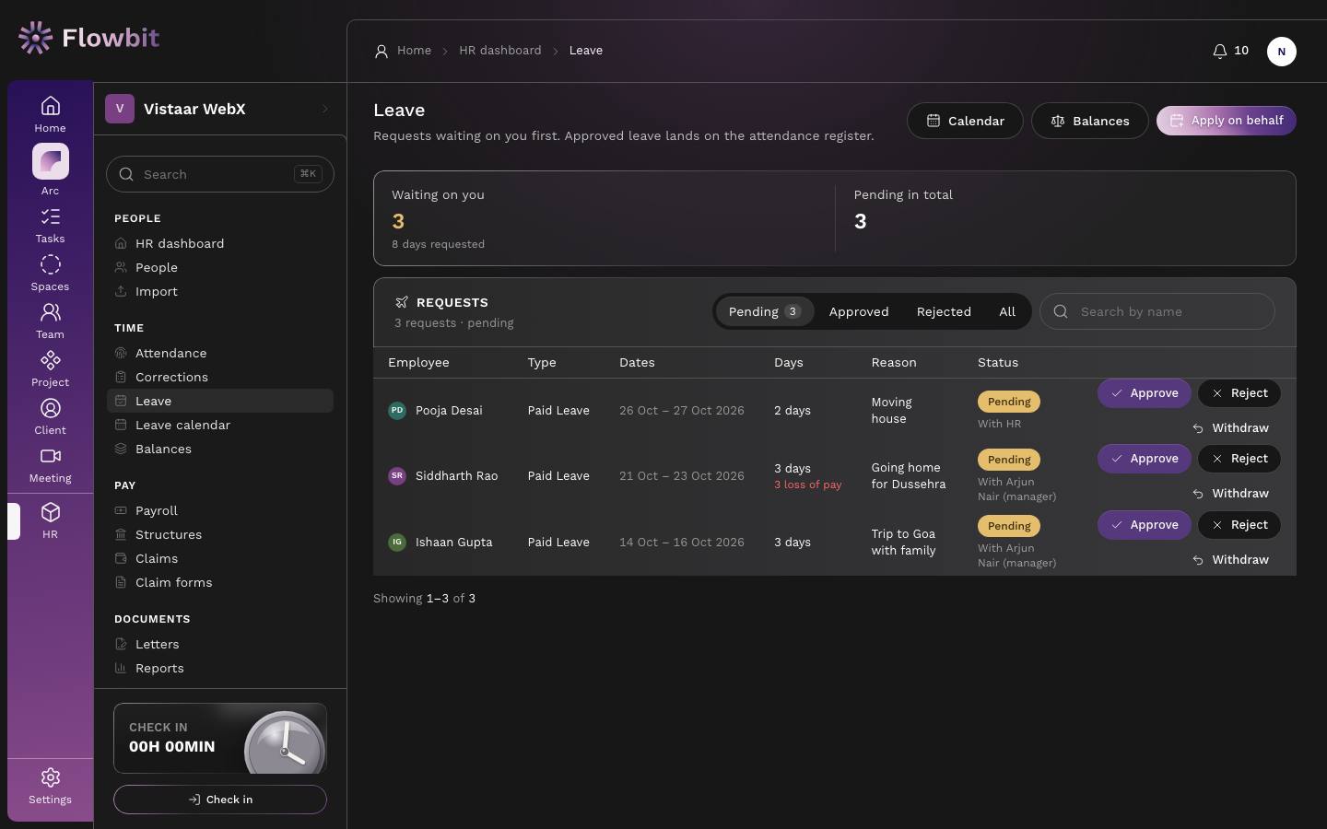
Task: Focus the Search by name field
Action: coord(1157,311)
